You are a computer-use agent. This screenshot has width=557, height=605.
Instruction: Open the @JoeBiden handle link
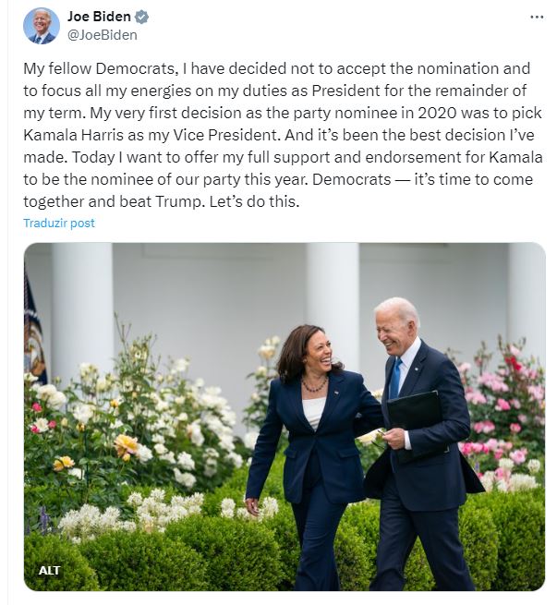(x=102, y=35)
